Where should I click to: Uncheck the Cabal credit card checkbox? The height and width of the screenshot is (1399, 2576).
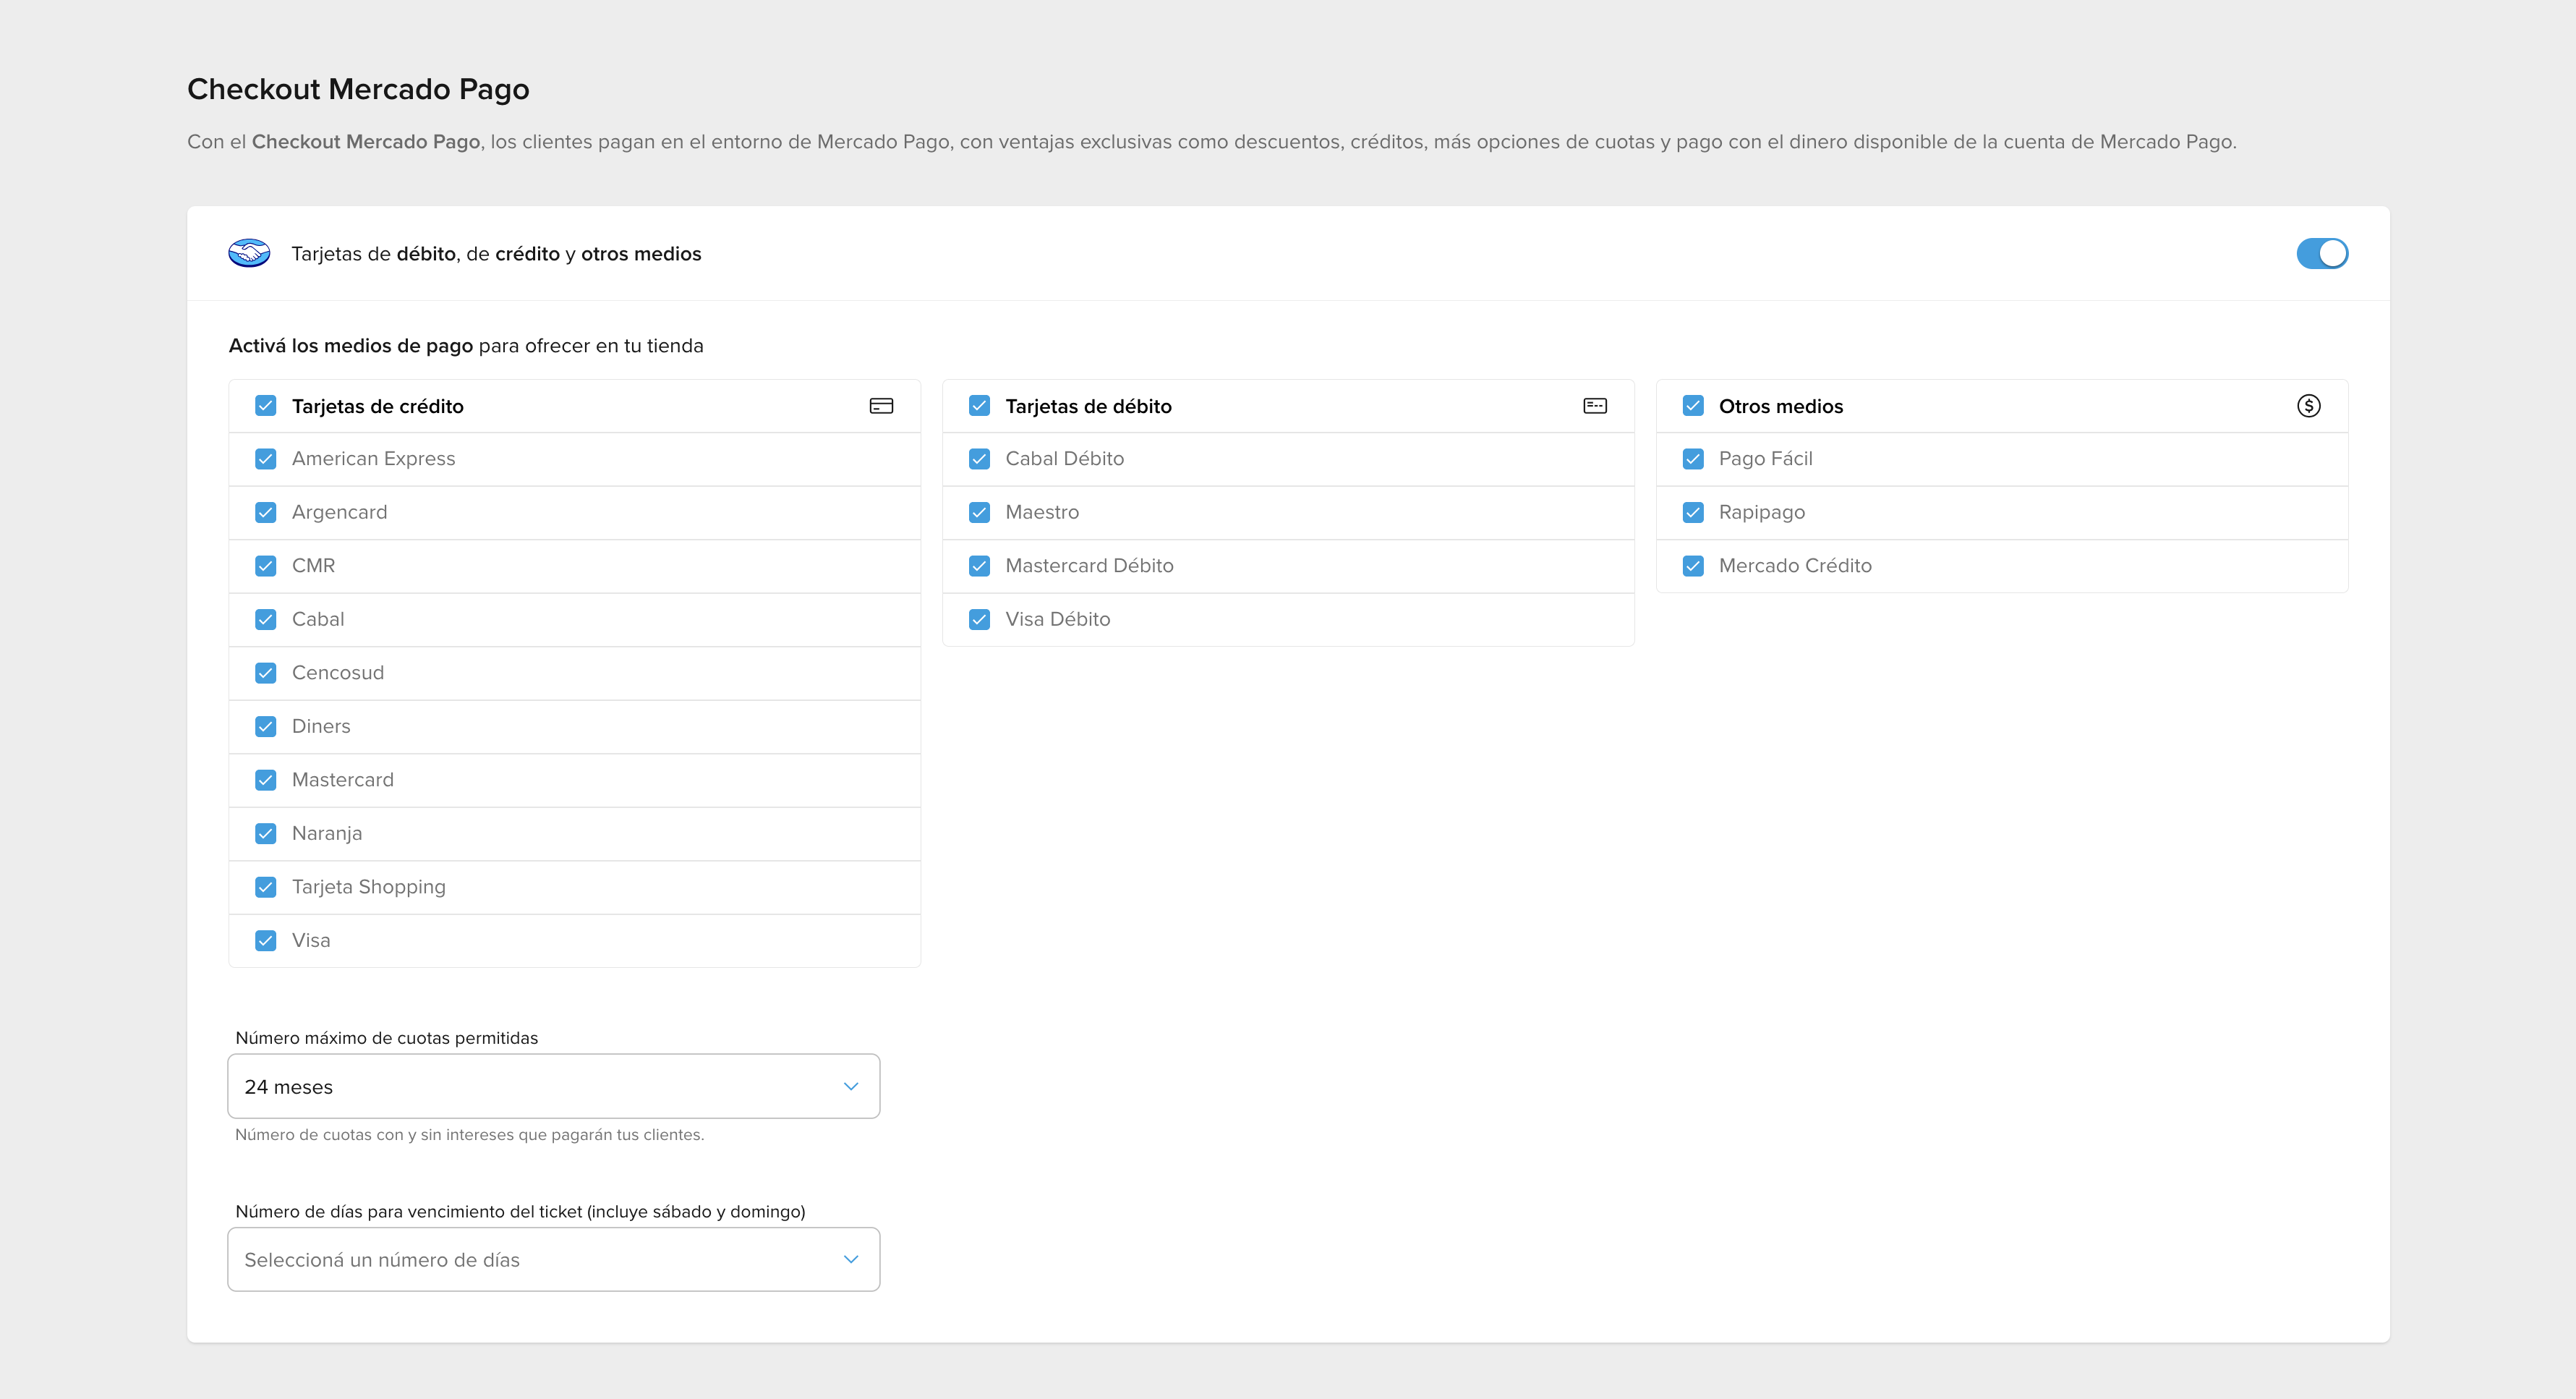coord(265,620)
